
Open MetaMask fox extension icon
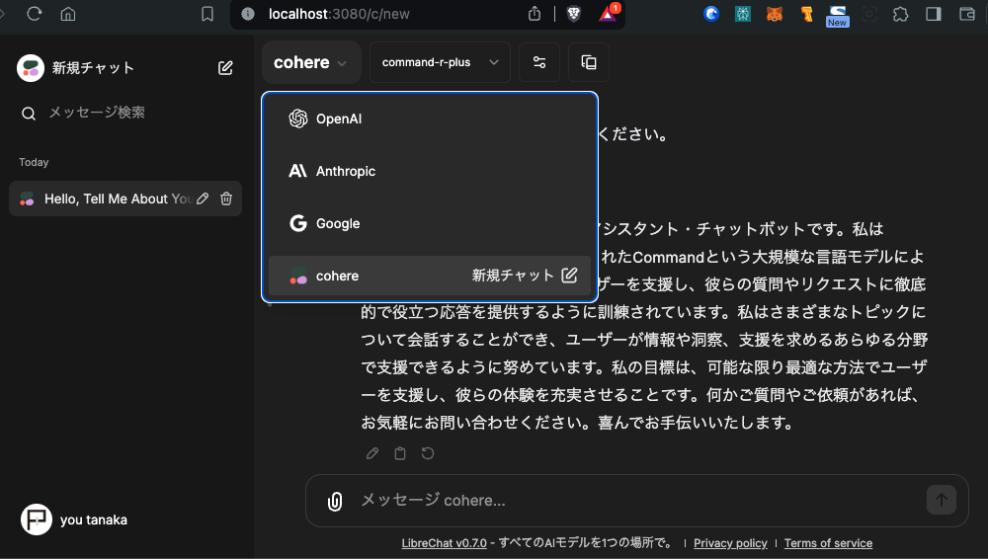[775, 14]
